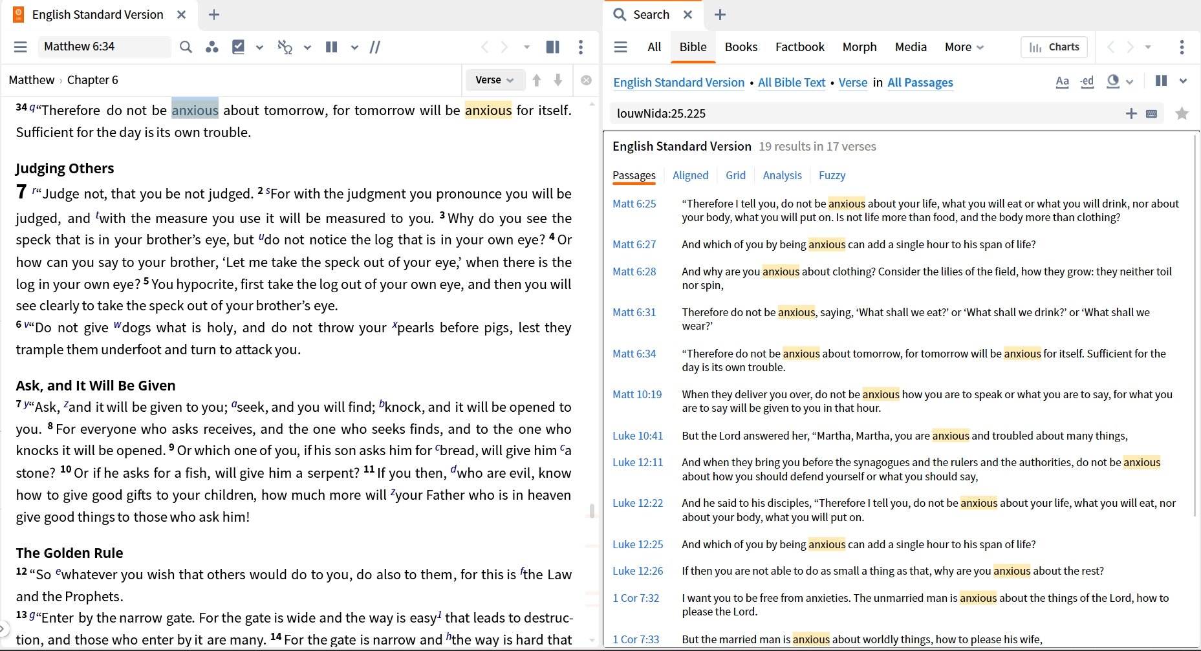The image size is (1201, 651).
Task: Switch to the Passages results view
Action: [634, 175]
